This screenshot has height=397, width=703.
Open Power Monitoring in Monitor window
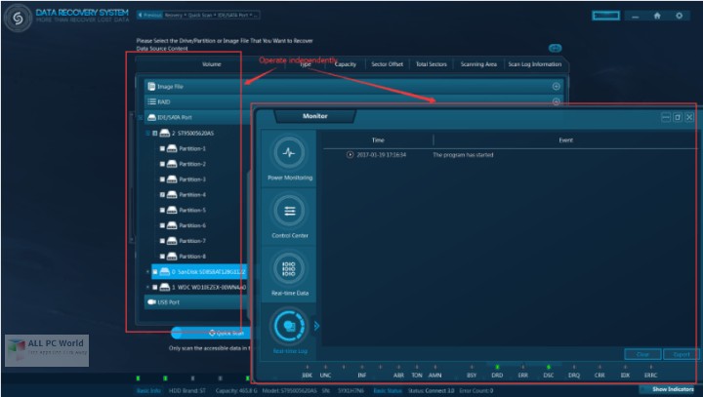[x=290, y=159]
